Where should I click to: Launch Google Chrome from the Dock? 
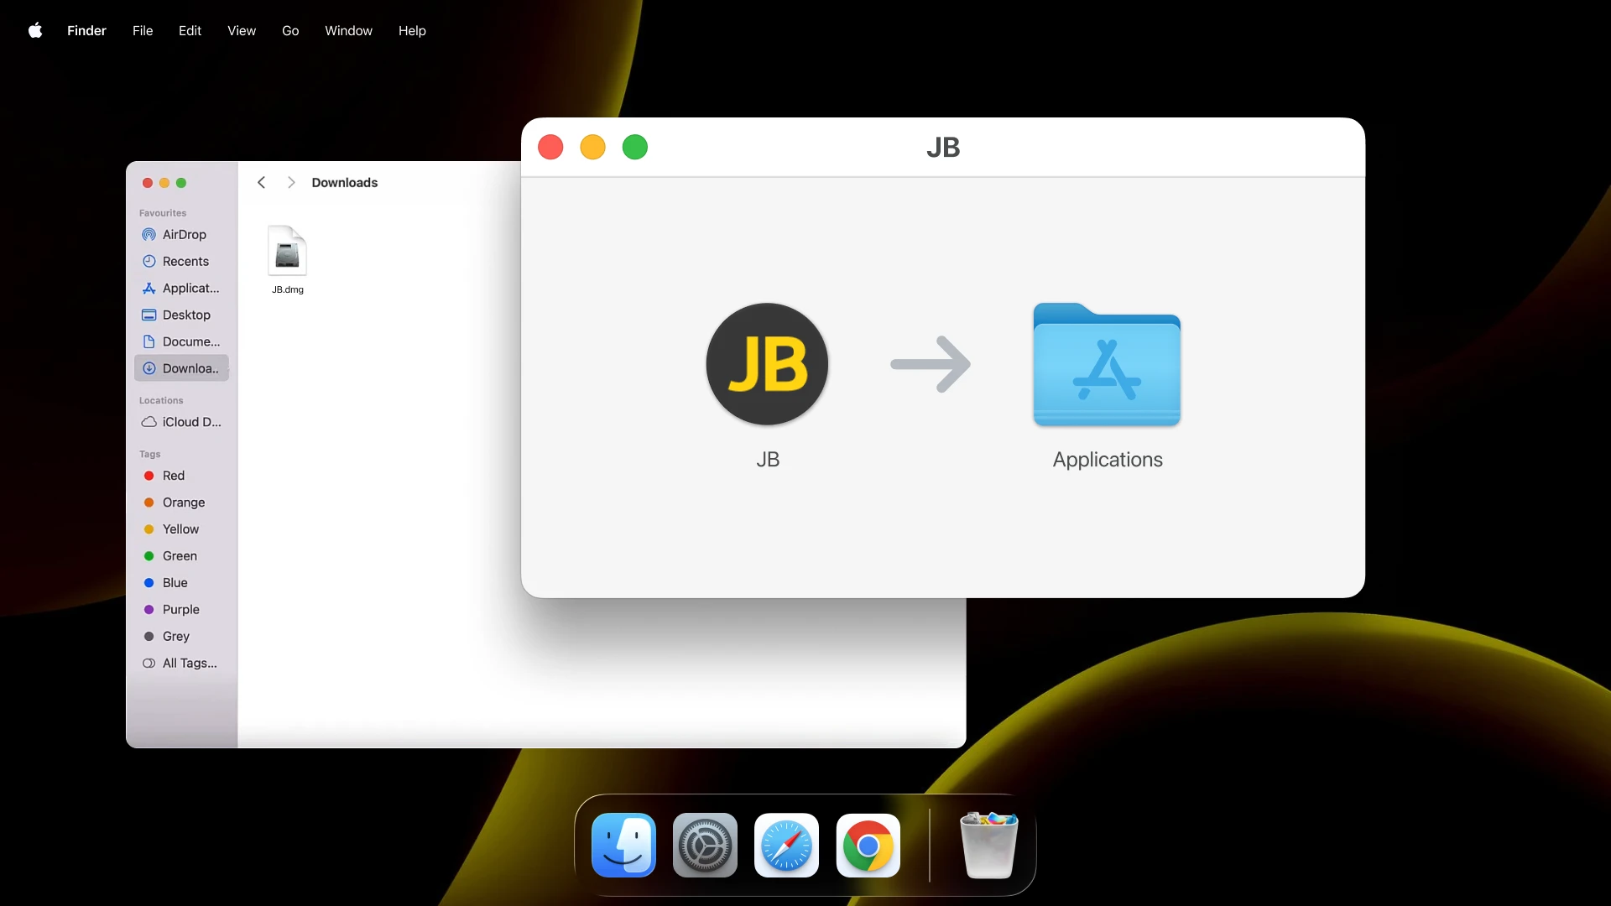point(868,846)
